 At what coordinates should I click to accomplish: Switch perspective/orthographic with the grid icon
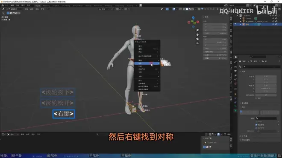(197, 43)
